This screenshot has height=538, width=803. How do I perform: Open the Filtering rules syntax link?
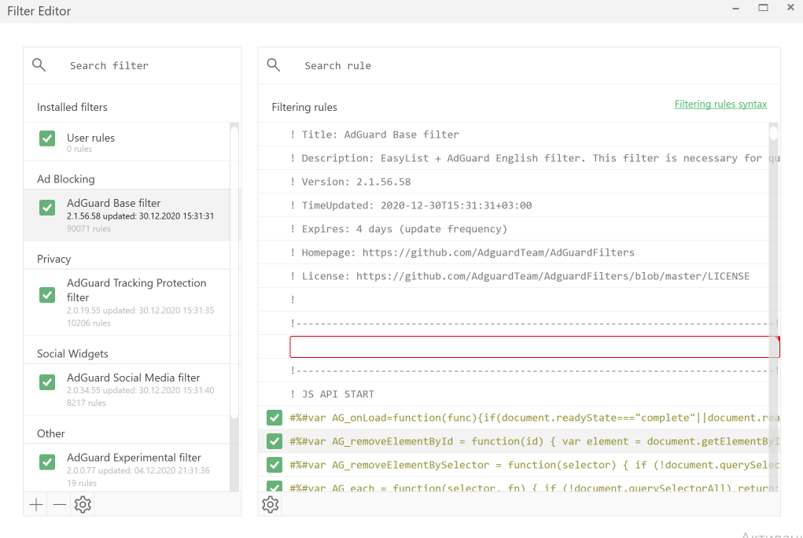pos(720,104)
